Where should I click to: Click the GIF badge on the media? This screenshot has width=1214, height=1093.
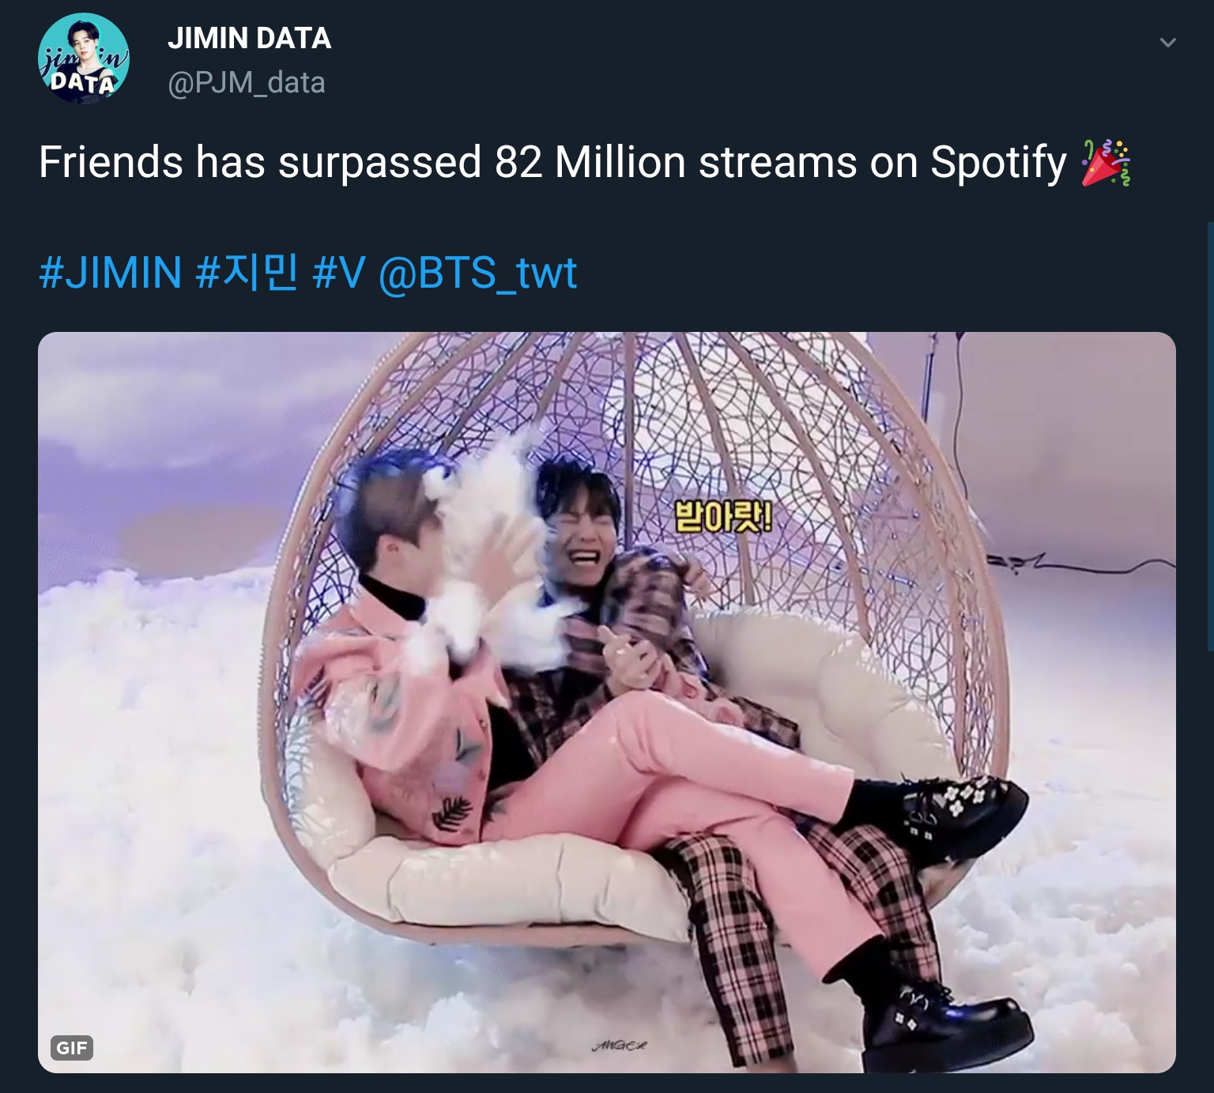(72, 1048)
